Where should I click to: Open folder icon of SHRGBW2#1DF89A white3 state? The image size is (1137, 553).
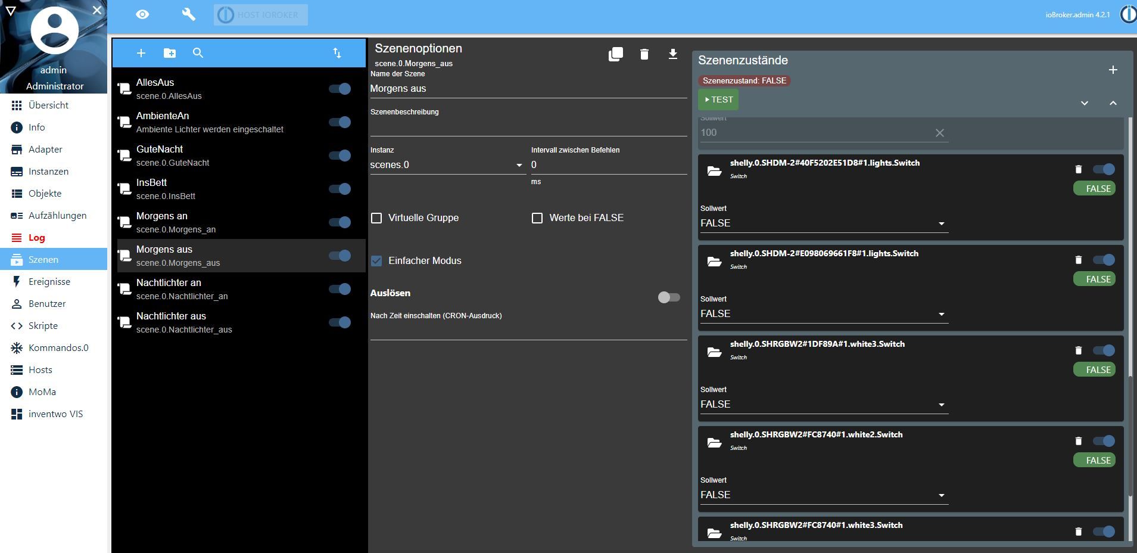(714, 352)
